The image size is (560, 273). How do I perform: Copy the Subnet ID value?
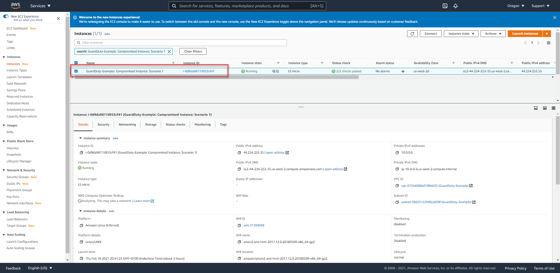pos(397,202)
